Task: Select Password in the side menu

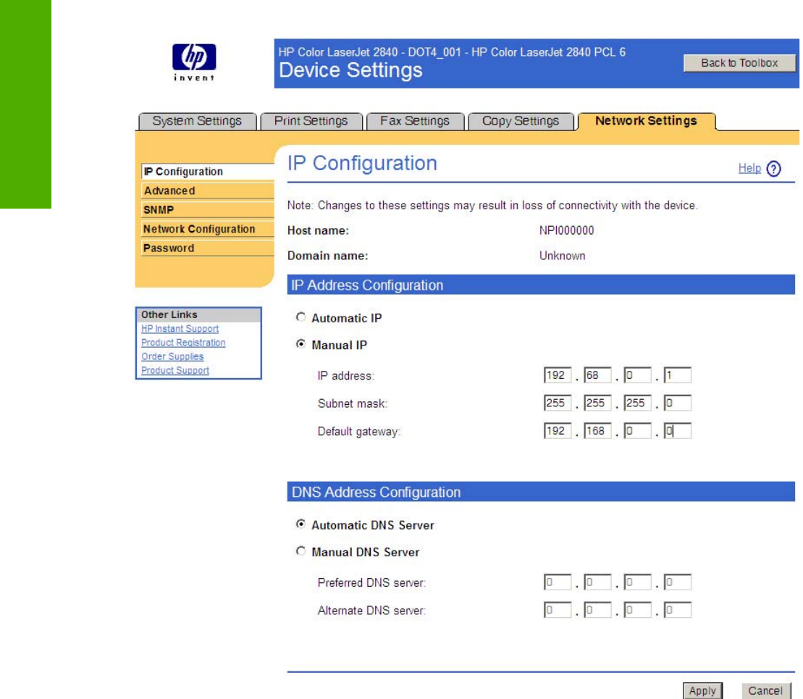Action: (x=207, y=248)
